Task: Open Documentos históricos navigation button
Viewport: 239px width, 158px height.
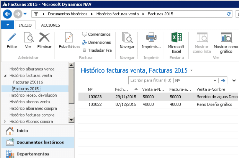Action: 38,142
